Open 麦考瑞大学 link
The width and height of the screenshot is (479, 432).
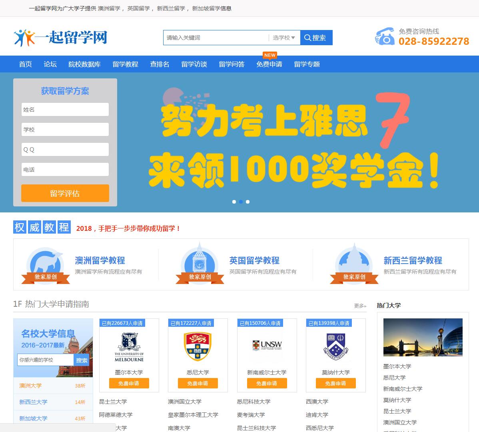[251, 415]
